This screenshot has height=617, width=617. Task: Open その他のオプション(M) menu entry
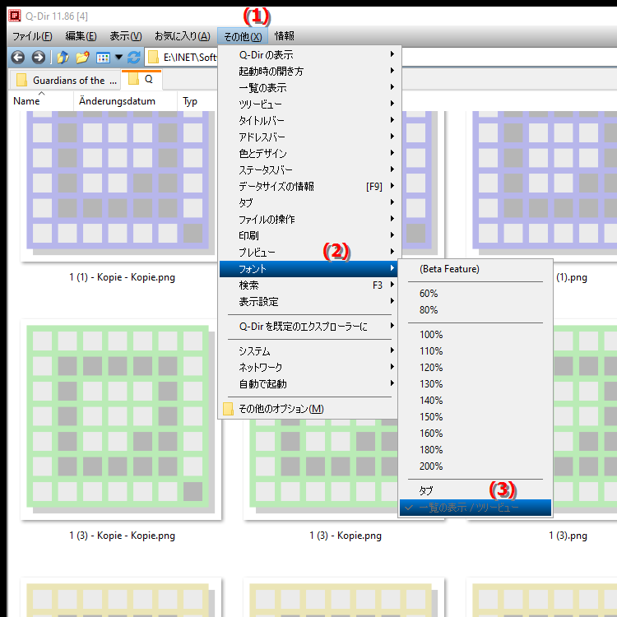pos(308,409)
